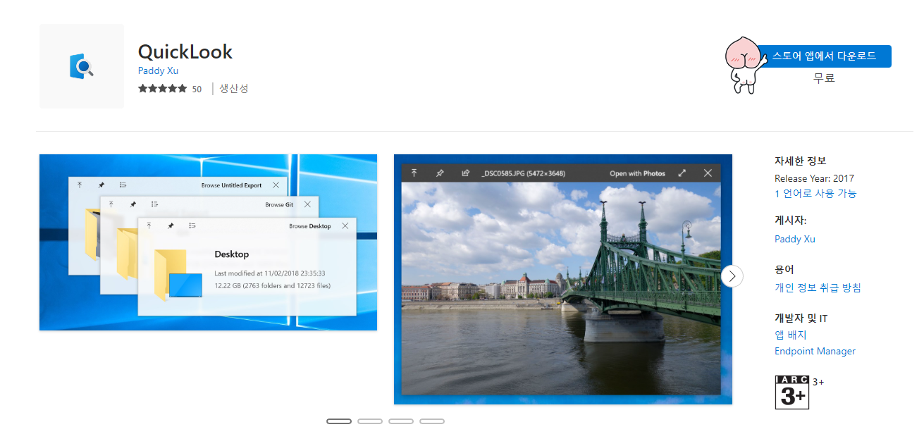Open Paddy Xu link under 게시자
This screenshot has height=446, width=924.
pyautogui.click(x=794, y=239)
